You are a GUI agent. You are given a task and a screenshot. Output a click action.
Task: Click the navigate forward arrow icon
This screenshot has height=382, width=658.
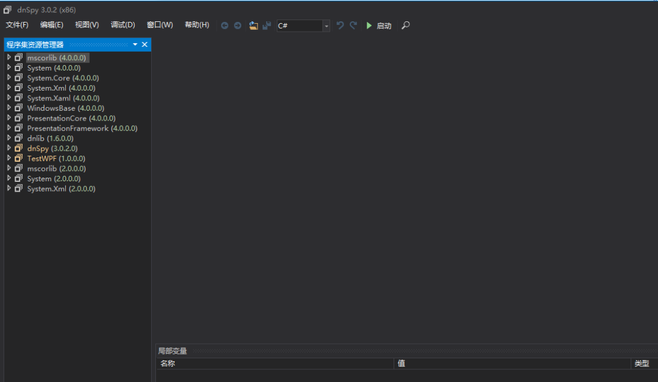238,26
